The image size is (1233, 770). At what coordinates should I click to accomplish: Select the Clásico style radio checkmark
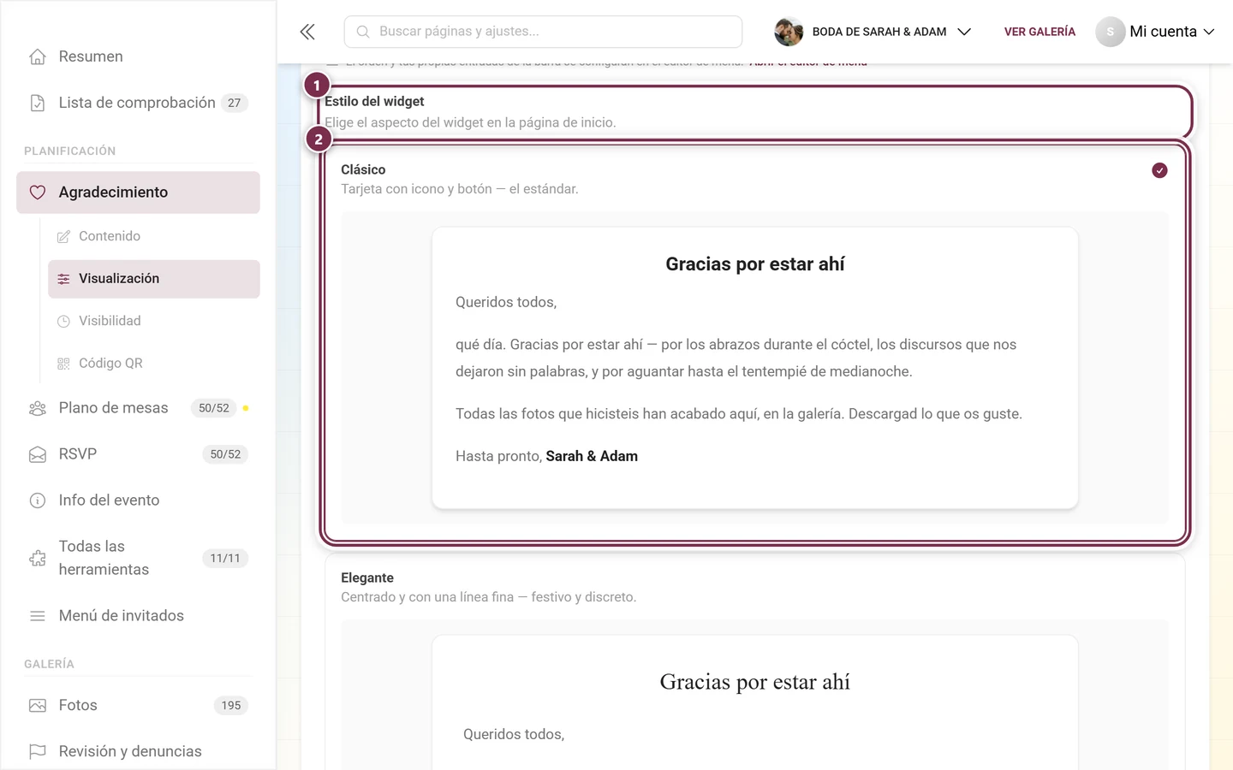click(1159, 170)
